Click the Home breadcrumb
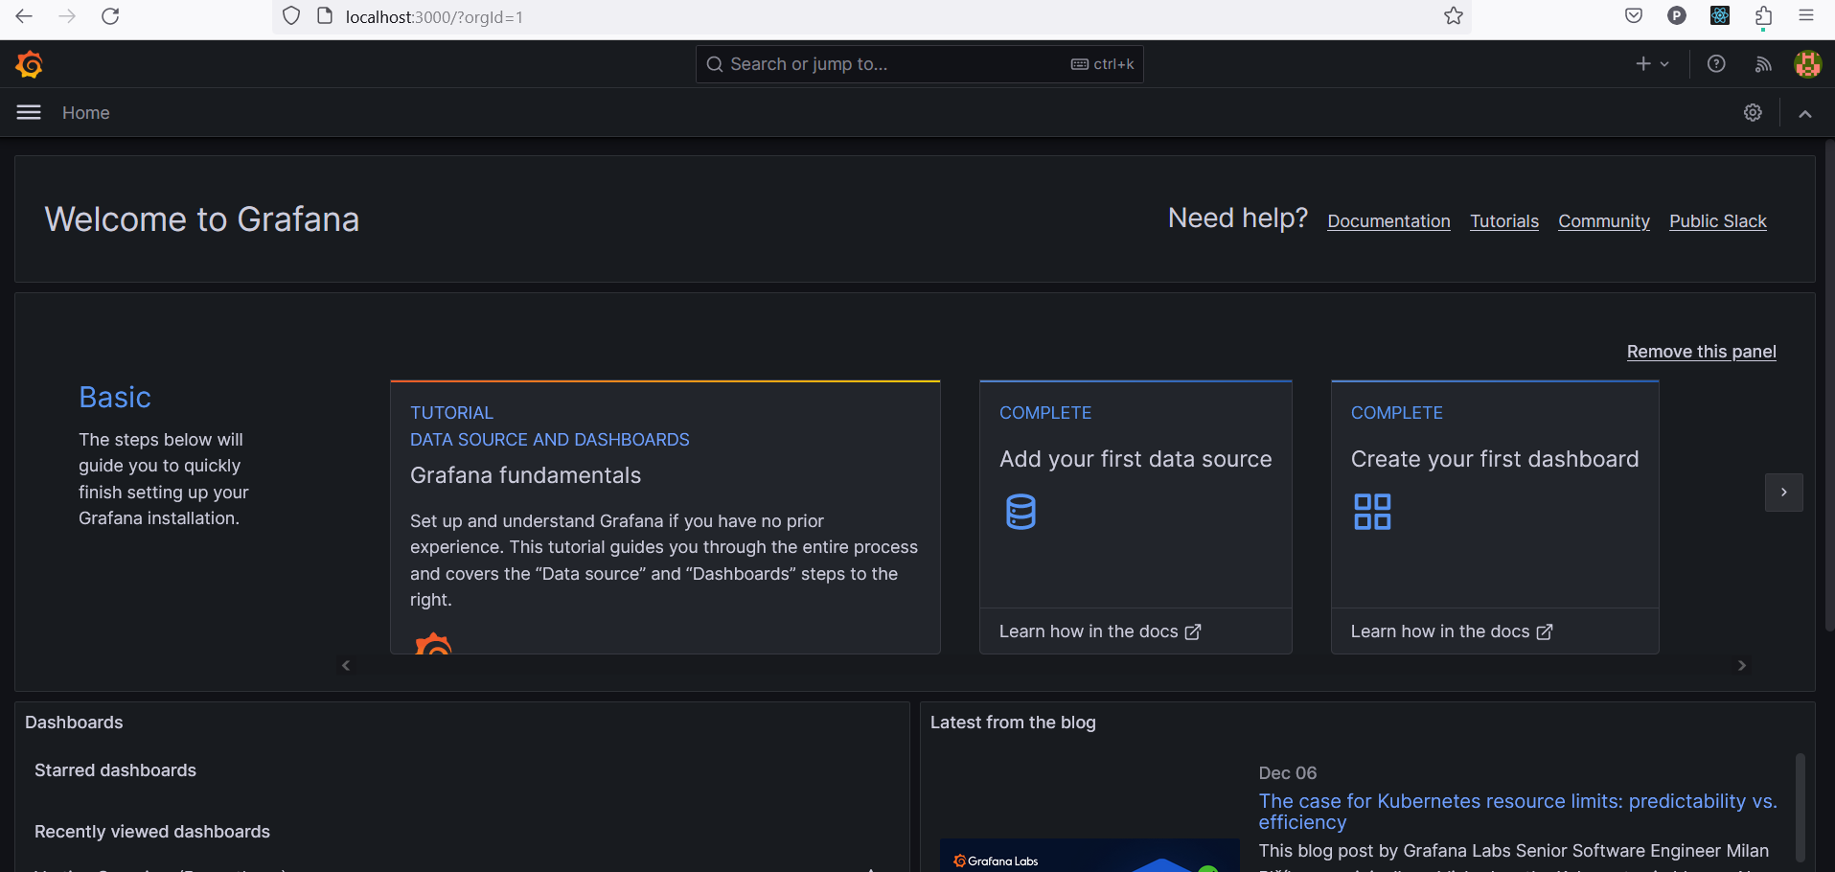This screenshot has height=872, width=1835. [x=86, y=113]
